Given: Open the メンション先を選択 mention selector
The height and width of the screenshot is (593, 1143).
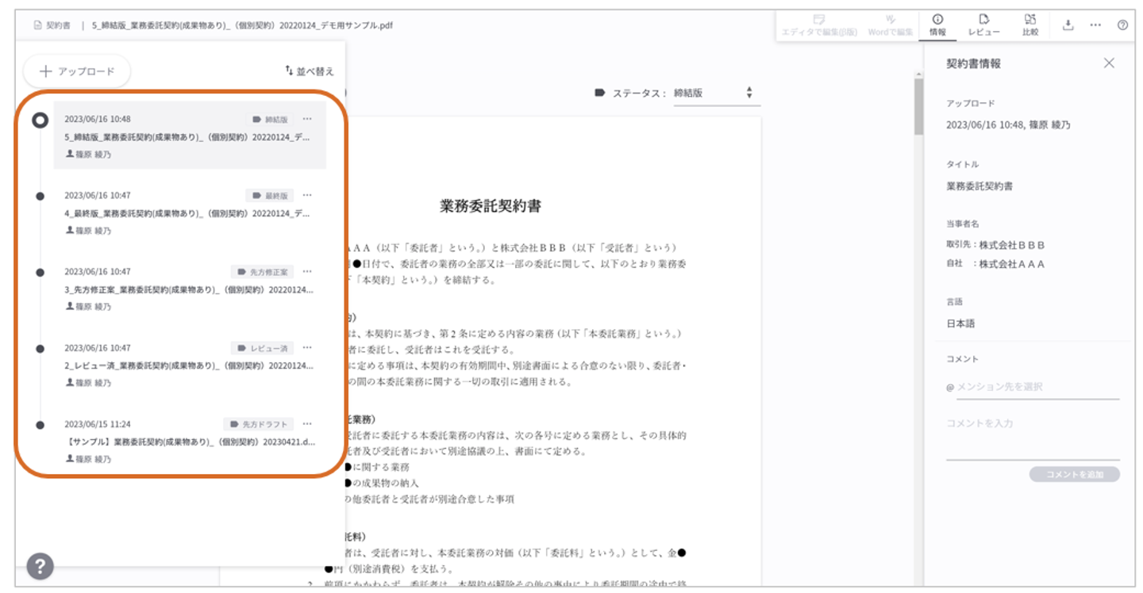Looking at the screenshot, I should (x=1032, y=387).
